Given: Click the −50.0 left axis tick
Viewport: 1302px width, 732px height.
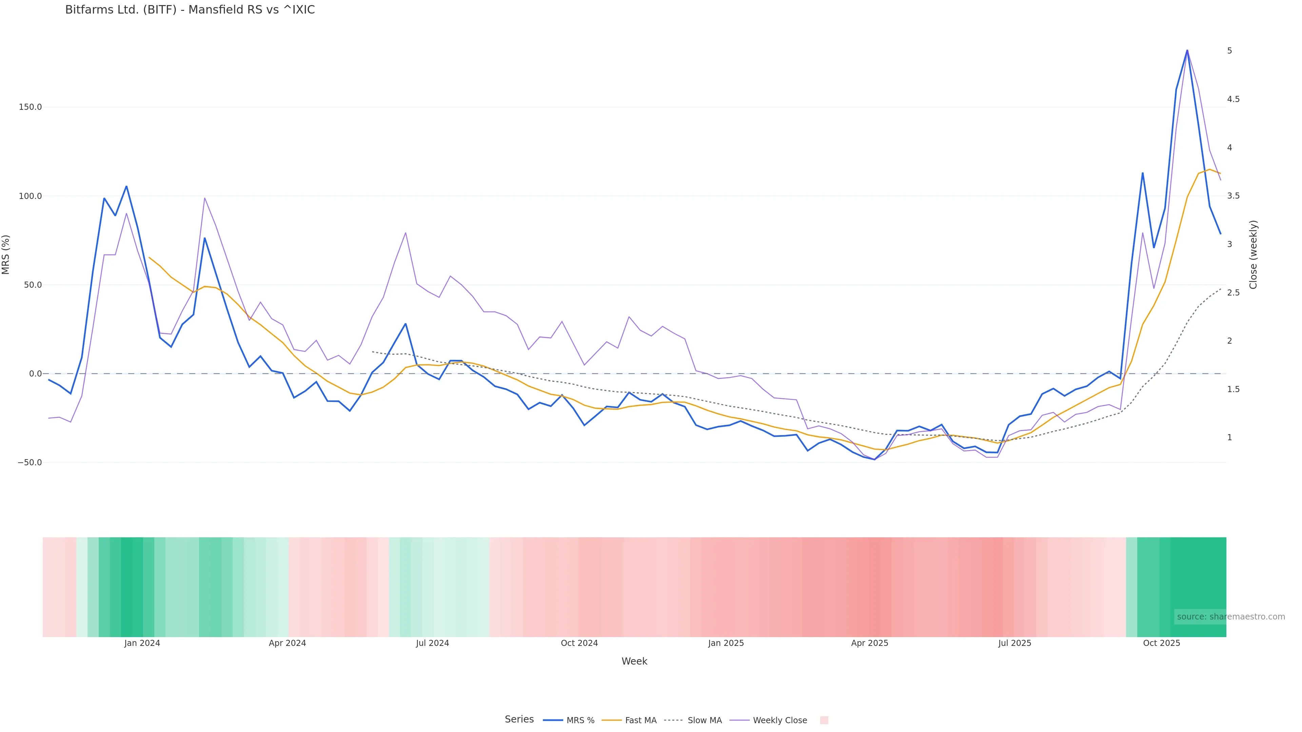Looking at the screenshot, I should coord(30,463).
